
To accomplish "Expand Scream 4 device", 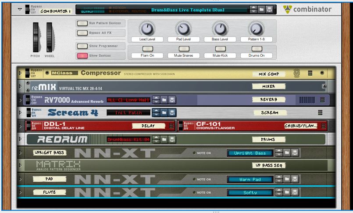I will coord(20,112).
